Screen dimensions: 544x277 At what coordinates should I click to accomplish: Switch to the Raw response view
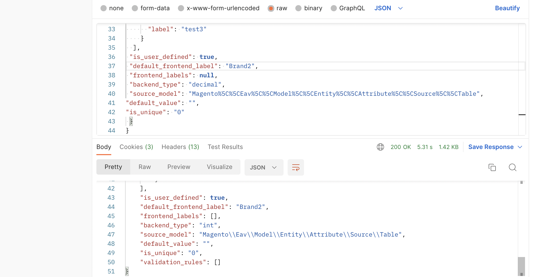click(145, 167)
